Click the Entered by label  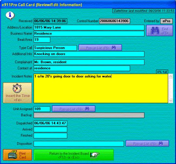[x=152, y=21]
